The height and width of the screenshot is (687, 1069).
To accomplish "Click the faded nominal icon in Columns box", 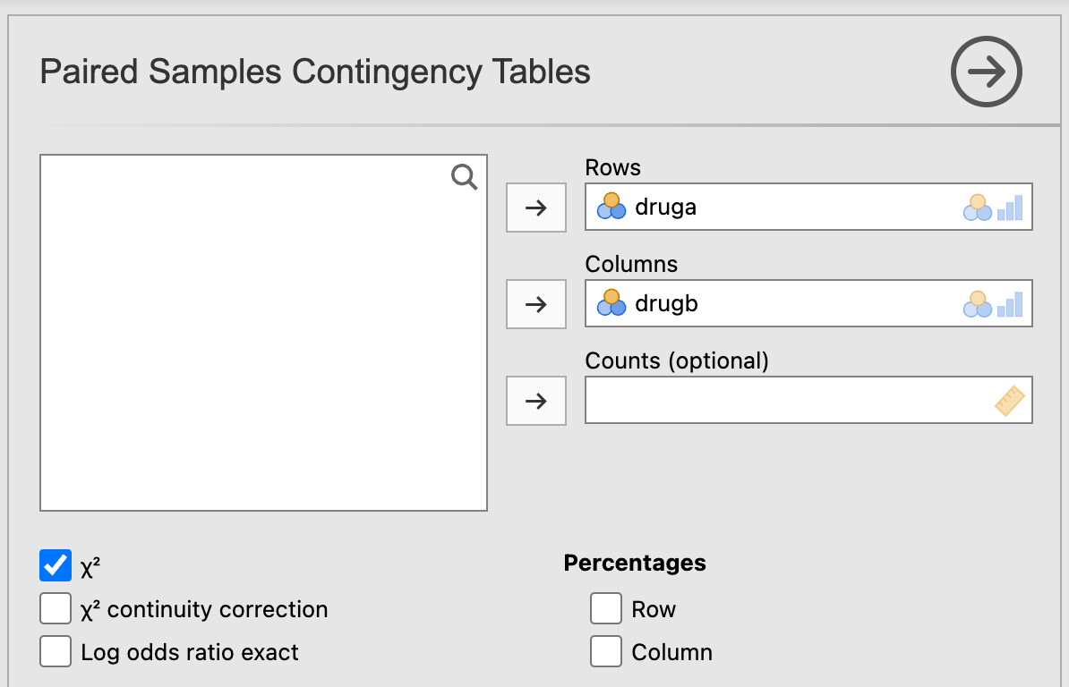I will 977,304.
